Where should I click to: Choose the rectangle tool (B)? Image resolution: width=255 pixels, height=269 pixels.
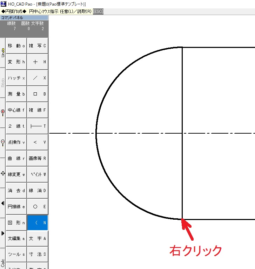(38, 94)
